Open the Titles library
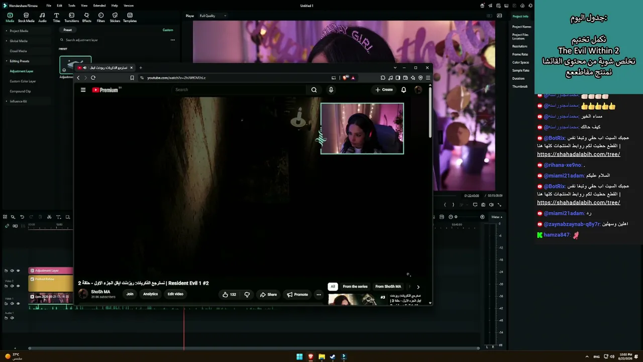The width and height of the screenshot is (643, 362). pyautogui.click(x=56, y=18)
